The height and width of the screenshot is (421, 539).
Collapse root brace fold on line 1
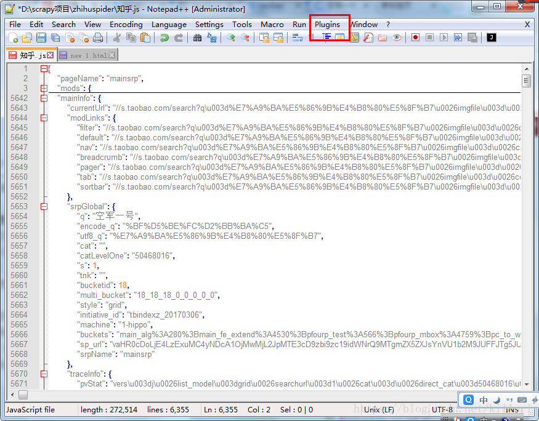pyautogui.click(x=44, y=69)
